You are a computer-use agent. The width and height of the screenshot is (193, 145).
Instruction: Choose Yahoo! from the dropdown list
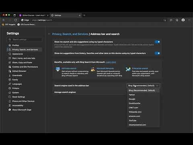[x=144, y=95]
